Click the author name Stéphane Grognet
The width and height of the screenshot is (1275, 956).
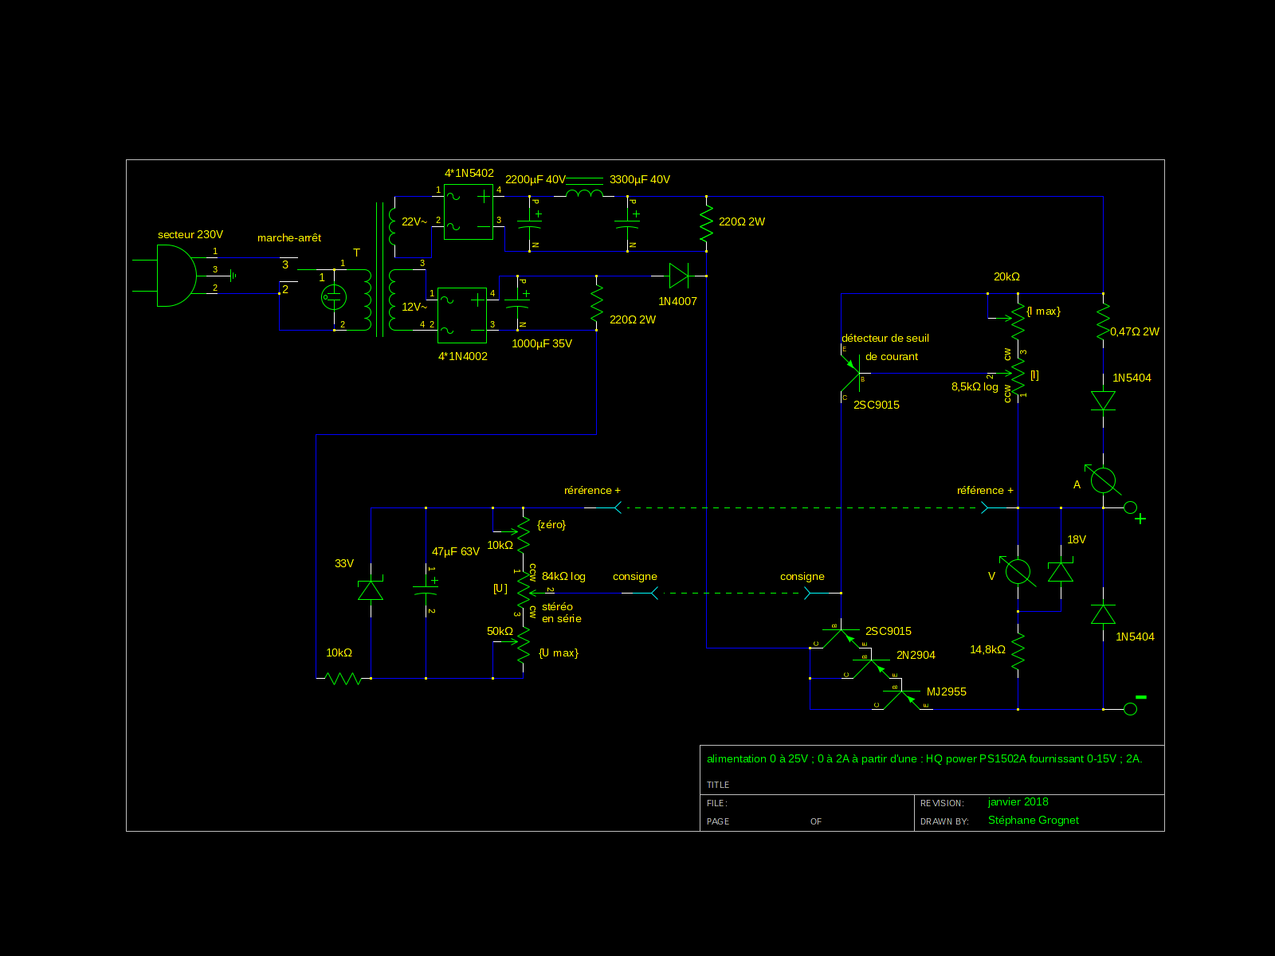coord(1033,821)
